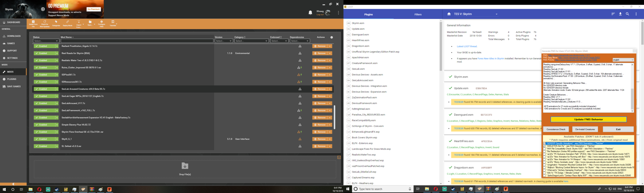Screen dimensions: 644x193
Task: Open Downloads in Vortex sidebar
Action: coord(13,36)
